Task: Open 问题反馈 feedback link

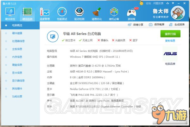Action: [158, 3]
